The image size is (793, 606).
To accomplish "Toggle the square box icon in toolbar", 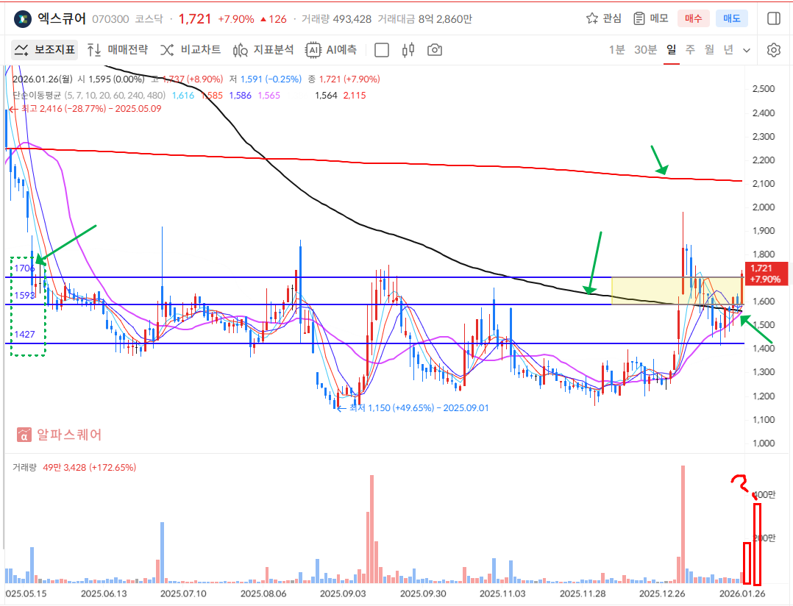I will coord(382,50).
